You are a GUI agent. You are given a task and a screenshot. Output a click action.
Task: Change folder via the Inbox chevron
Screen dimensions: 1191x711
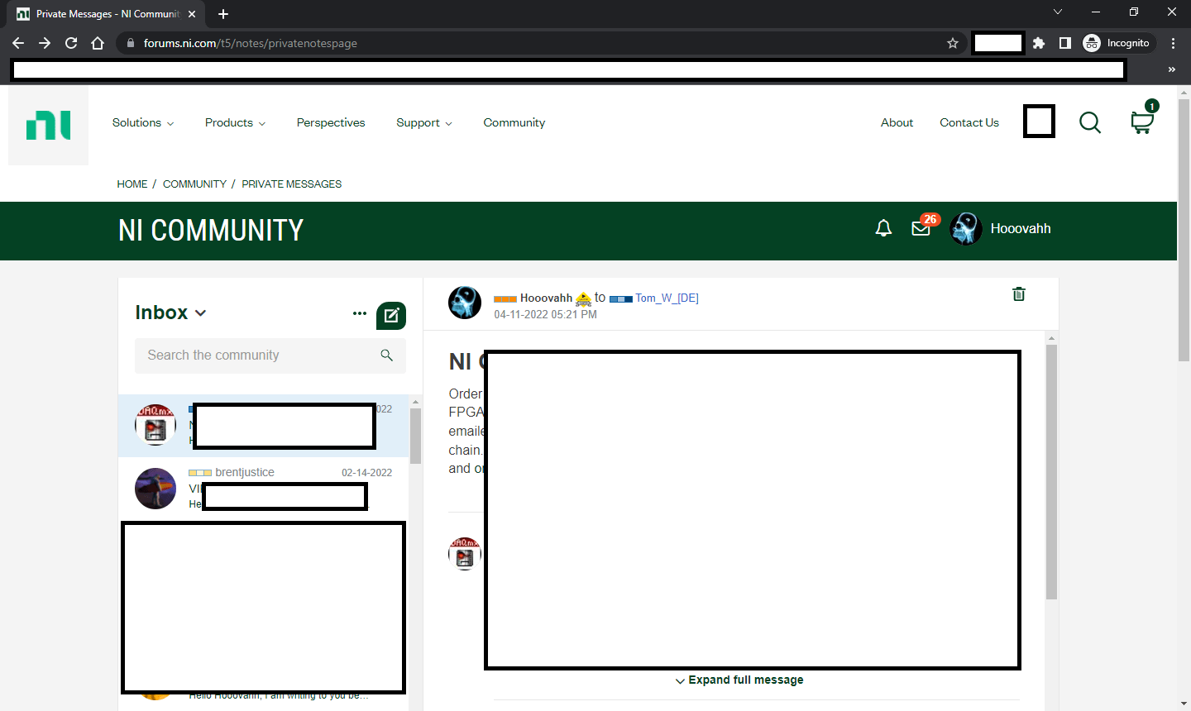(x=199, y=313)
